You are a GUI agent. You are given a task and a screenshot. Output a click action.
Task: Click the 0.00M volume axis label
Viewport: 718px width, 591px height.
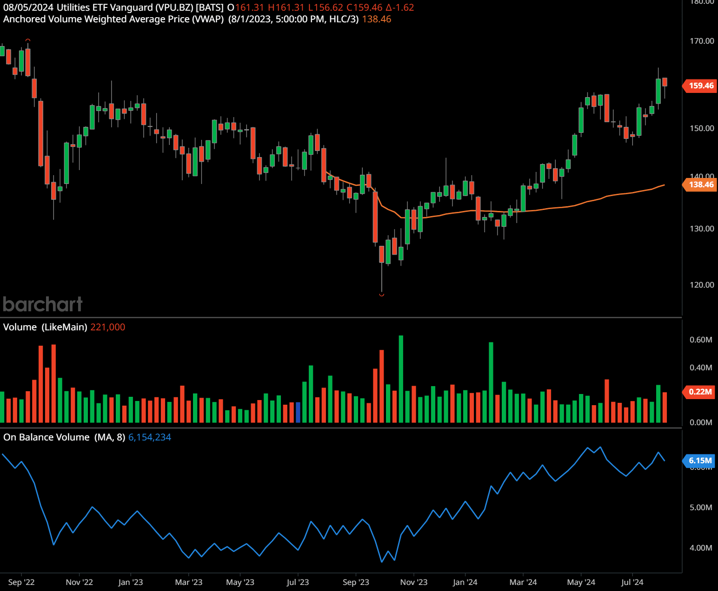(x=701, y=422)
